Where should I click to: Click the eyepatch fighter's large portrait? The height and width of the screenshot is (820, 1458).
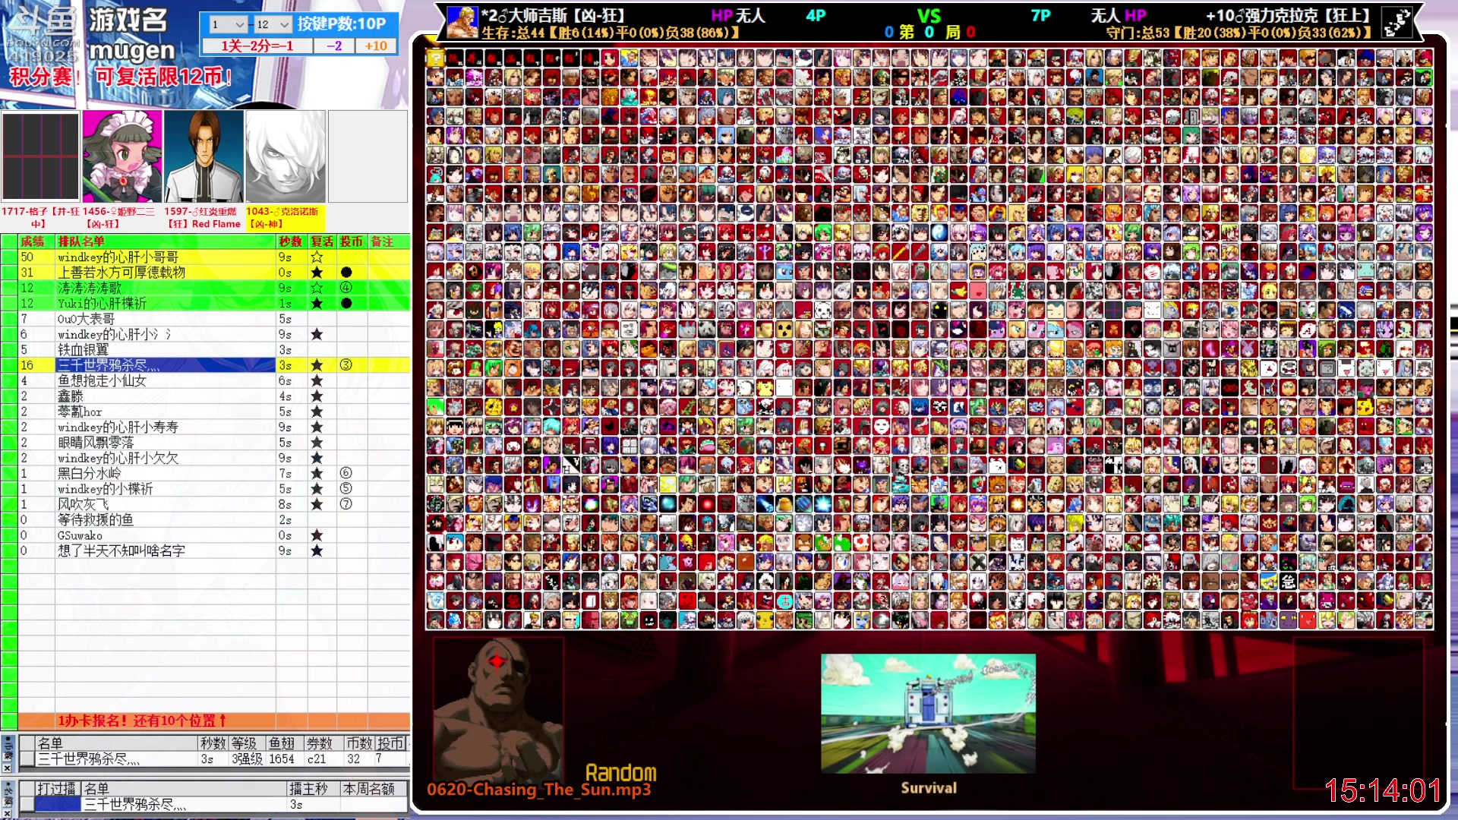(x=498, y=710)
